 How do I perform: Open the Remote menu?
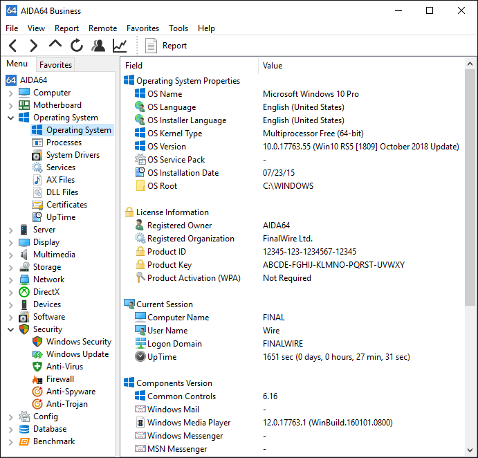[102, 28]
